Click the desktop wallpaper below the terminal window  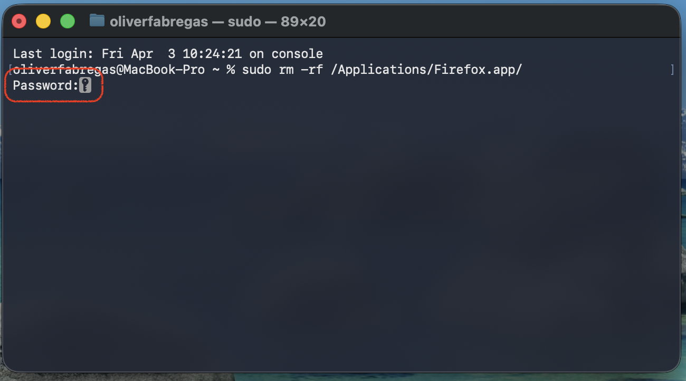point(343,377)
